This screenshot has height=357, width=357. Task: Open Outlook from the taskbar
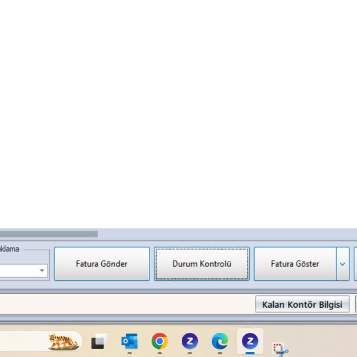130,341
